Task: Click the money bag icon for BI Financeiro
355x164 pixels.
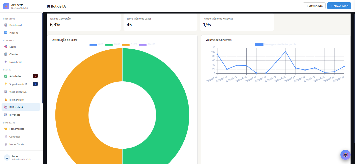Action: [x=6, y=100]
